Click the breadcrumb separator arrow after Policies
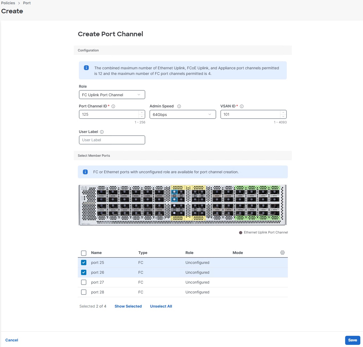363x347 pixels. coord(19,3)
